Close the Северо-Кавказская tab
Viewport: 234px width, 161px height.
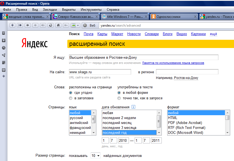pyautogui.click(x=97, y=17)
